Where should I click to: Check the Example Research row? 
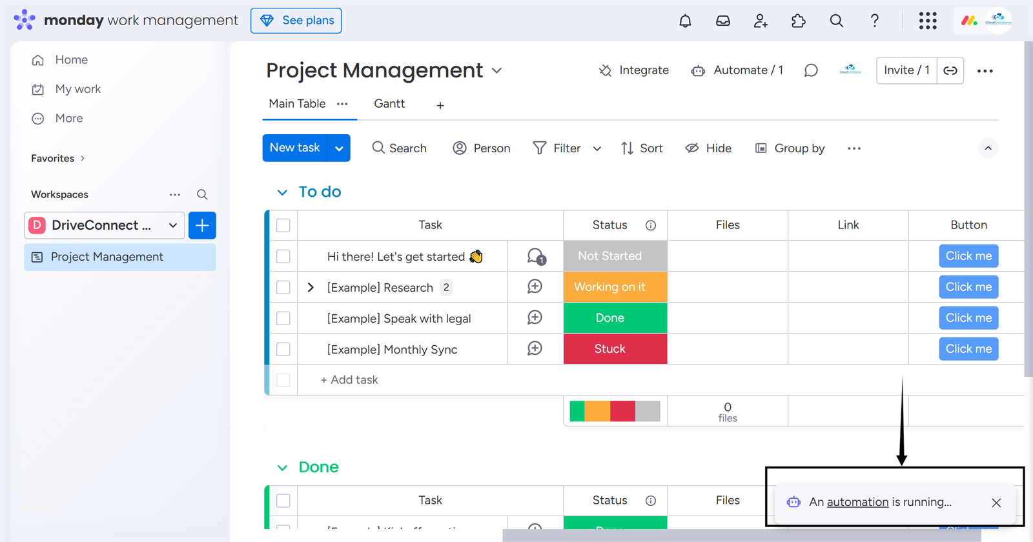click(x=283, y=287)
